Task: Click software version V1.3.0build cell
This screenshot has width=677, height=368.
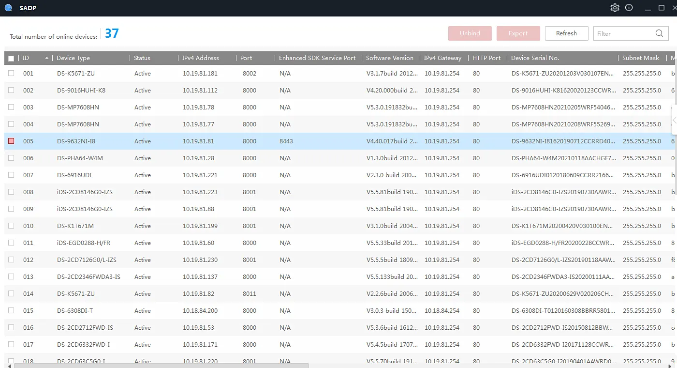Action: [x=392, y=158]
